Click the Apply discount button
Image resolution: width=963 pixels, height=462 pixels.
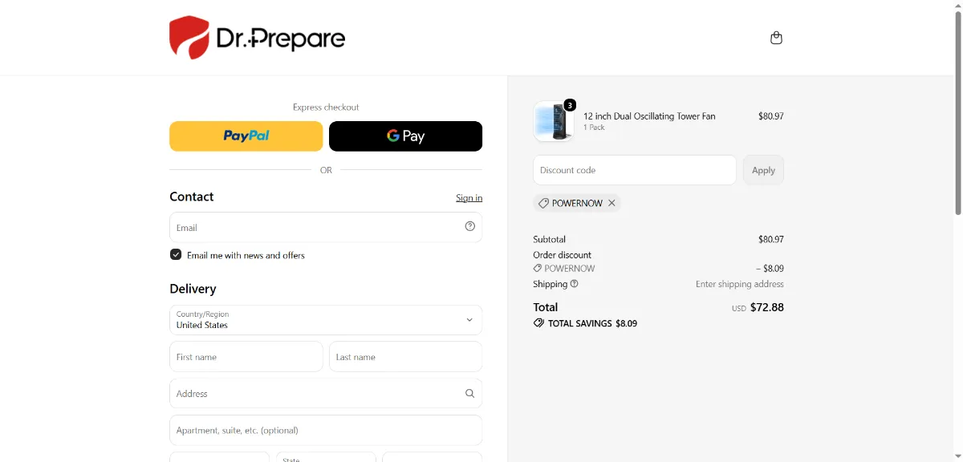pos(763,170)
